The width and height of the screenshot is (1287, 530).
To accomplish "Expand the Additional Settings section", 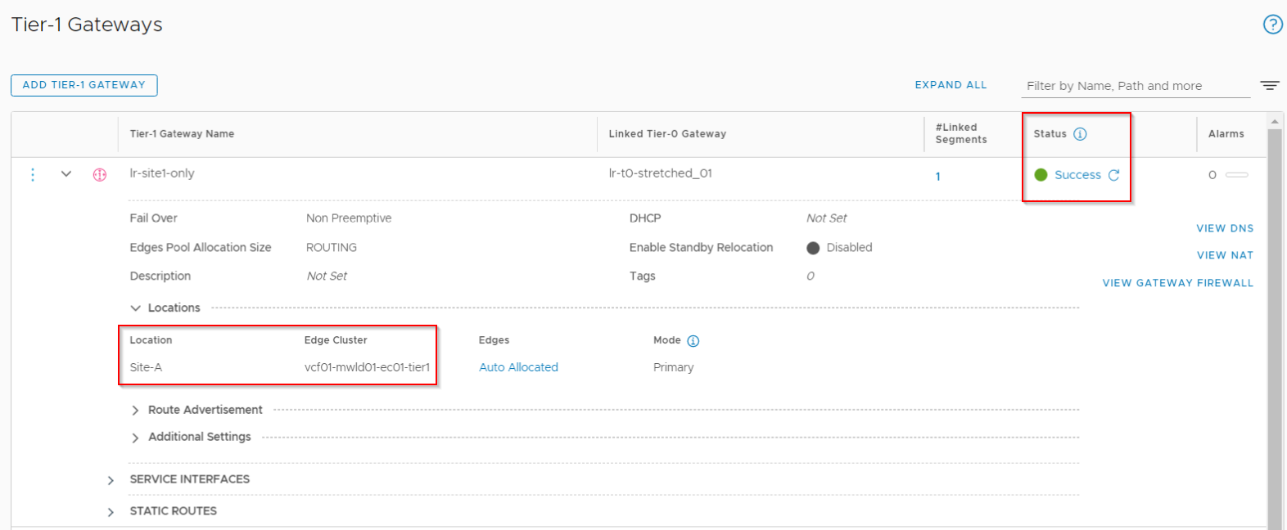I will pyautogui.click(x=136, y=438).
